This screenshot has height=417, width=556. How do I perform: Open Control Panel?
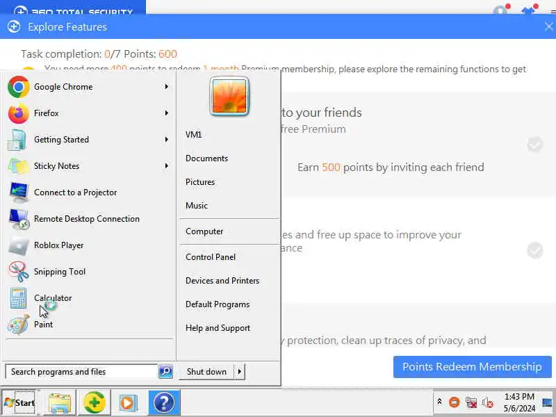211,257
